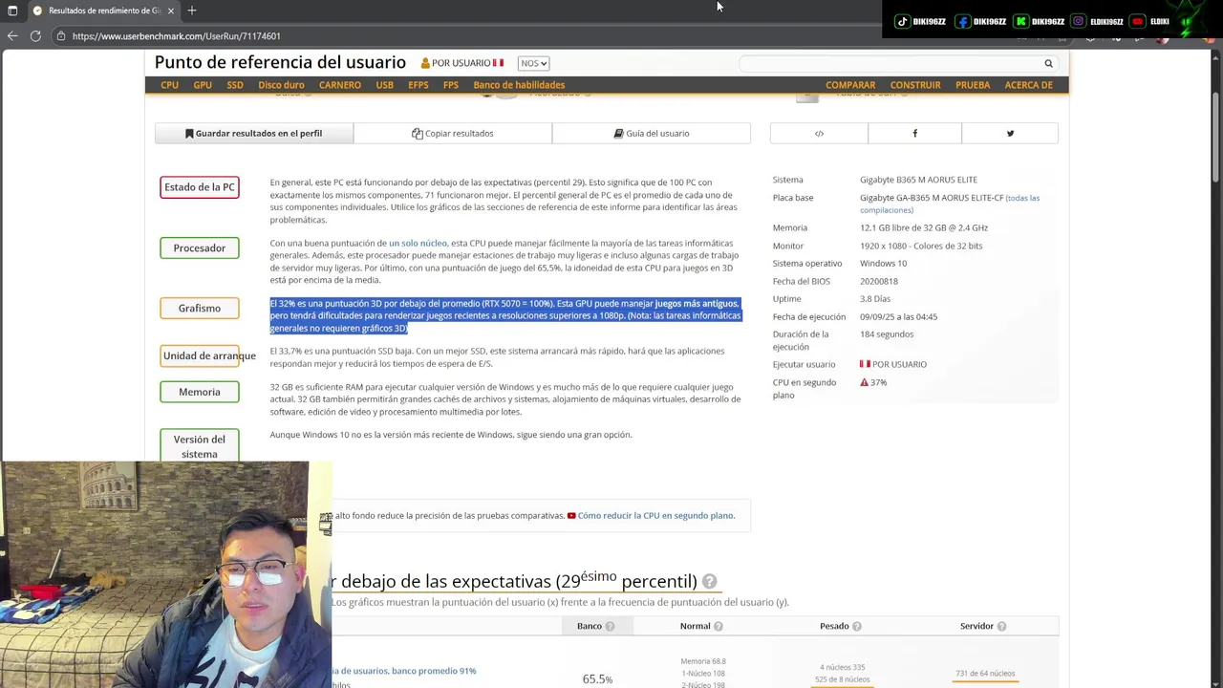The width and height of the screenshot is (1223, 688).
Task: Open the CPU menu item
Action: (169, 85)
